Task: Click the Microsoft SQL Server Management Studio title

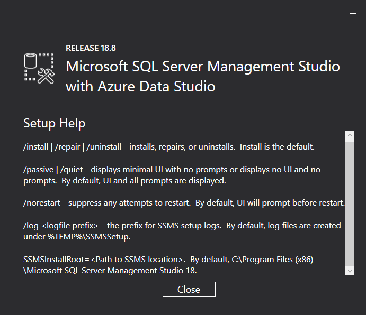Action: click(x=202, y=67)
